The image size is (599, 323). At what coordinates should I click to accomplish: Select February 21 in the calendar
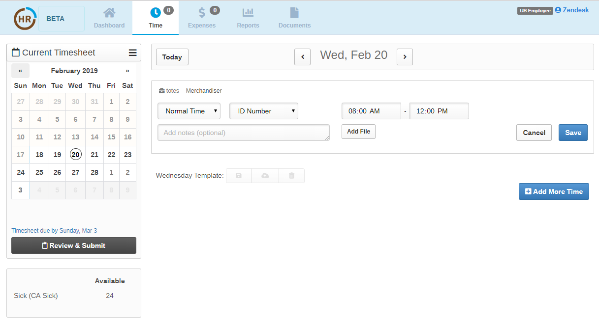pos(95,154)
